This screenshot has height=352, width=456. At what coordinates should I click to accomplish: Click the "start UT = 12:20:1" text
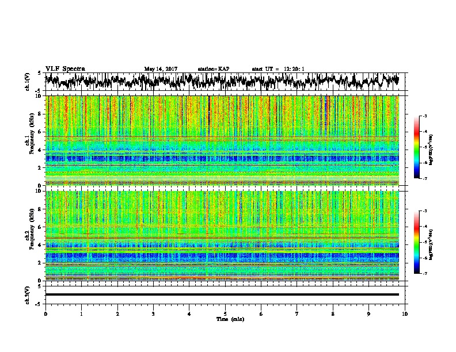pyautogui.click(x=278, y=69)
